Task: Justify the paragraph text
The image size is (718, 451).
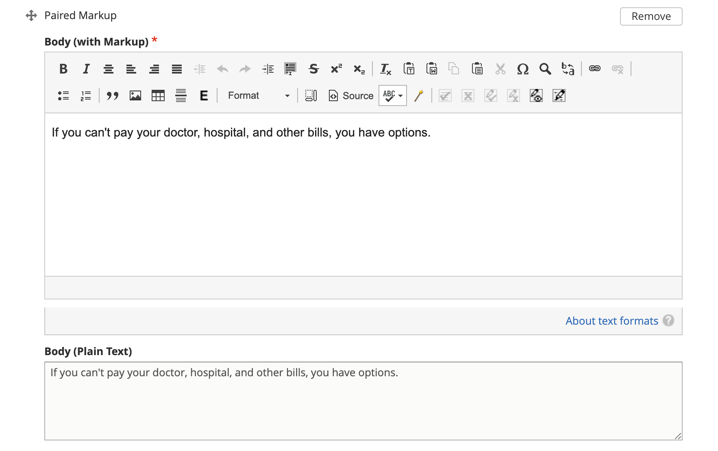Action: [x=176, y=69]
